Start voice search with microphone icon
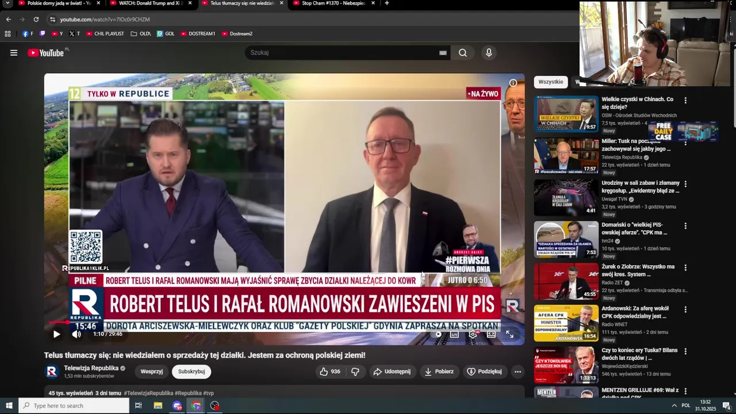Image resolution: width=736 pixels, height=414 pixels. pos(489,53)
